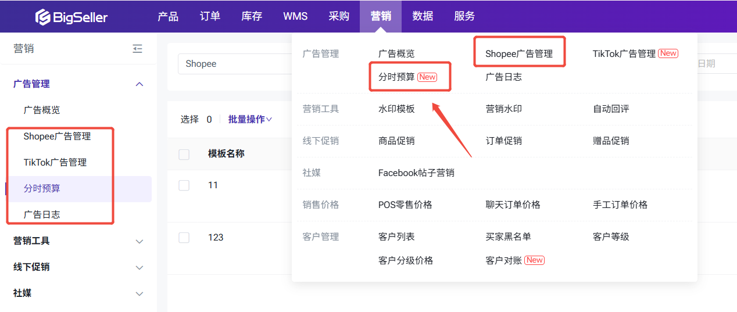This screenshot has height=312, width=737.
Task: Collapse the 广告管理 sidebar section
Action: pyautogui.click(x=139, y=84)
